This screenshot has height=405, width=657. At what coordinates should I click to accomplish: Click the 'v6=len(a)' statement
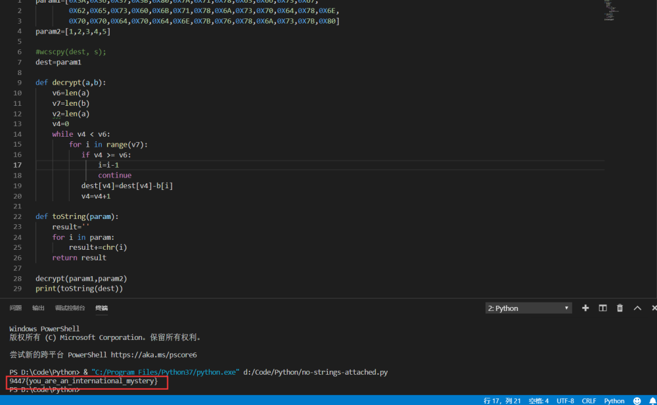(x=71, y=93)
